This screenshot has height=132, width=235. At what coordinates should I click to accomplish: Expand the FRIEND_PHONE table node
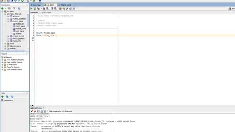pos(8,36)
